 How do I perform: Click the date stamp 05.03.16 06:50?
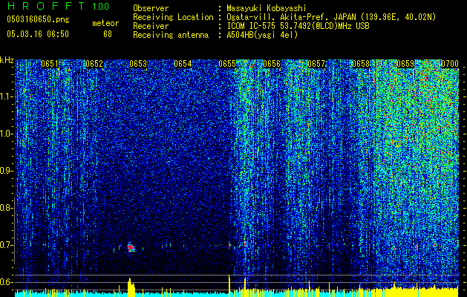(x=38, y=34)
